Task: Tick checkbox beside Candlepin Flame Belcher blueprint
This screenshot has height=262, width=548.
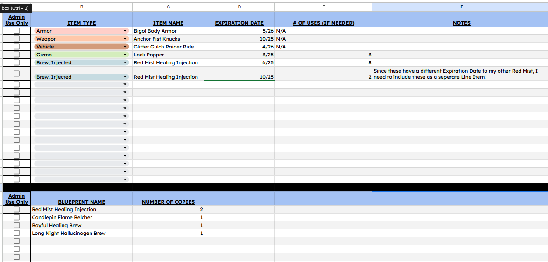Action: [x=16, y=217]
